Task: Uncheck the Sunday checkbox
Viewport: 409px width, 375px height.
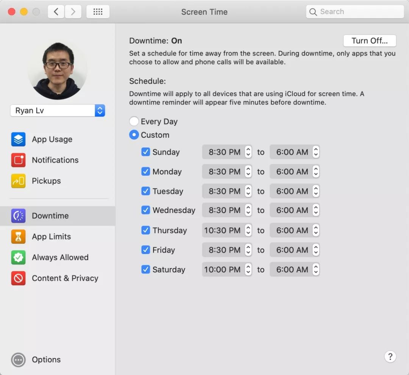Action: point(145,152)
